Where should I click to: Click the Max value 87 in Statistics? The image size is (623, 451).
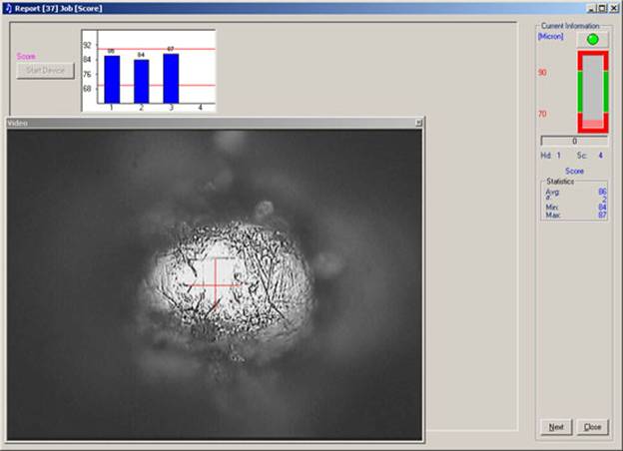click(602, 216)
